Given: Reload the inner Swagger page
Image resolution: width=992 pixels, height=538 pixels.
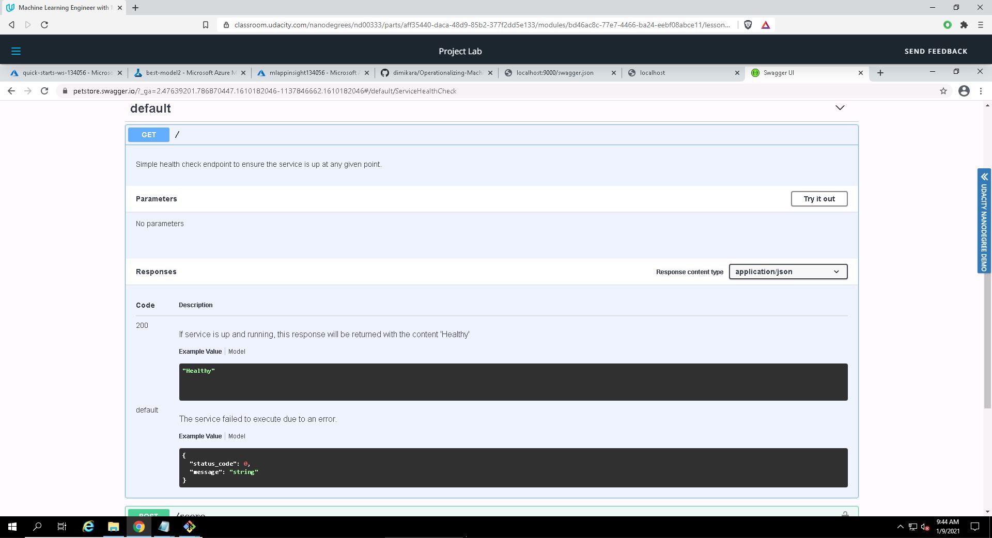Looking at the screenshot, I should click(44, 91).
